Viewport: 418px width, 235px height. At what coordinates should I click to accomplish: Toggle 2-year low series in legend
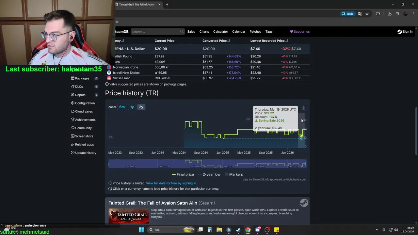click(x=209, y=174)
